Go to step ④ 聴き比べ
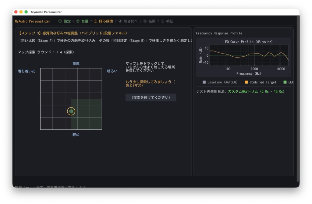This screenshot has width=312, height=204. 128,21
